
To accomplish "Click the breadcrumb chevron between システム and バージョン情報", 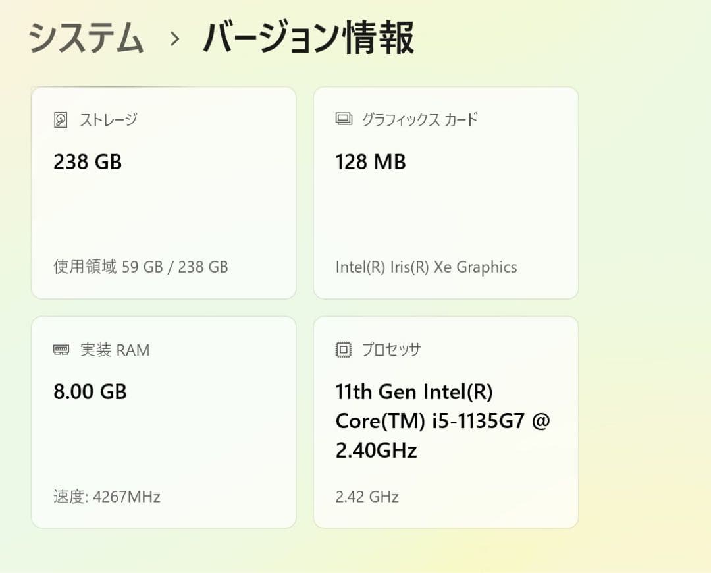I will pyautogui.click(x=174, y=40).
